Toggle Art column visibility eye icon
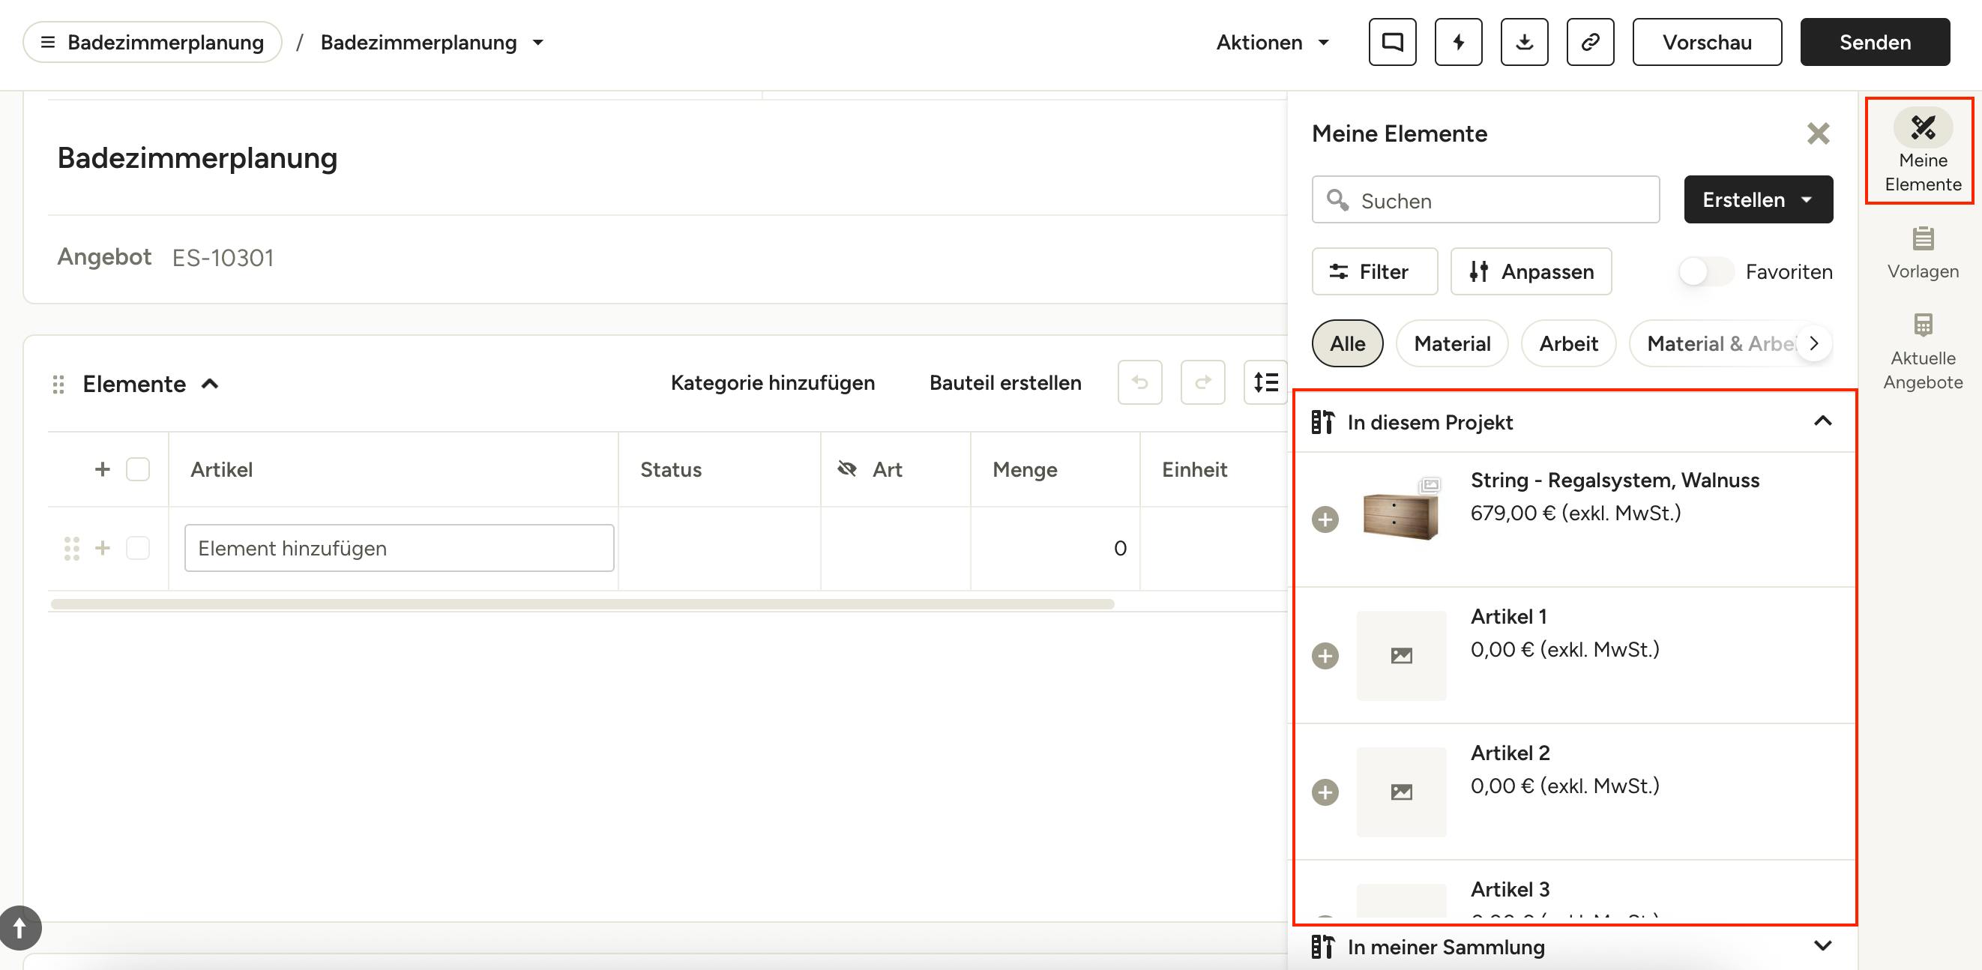Screen dimensions: 1982x970 [x=847, y=469]
